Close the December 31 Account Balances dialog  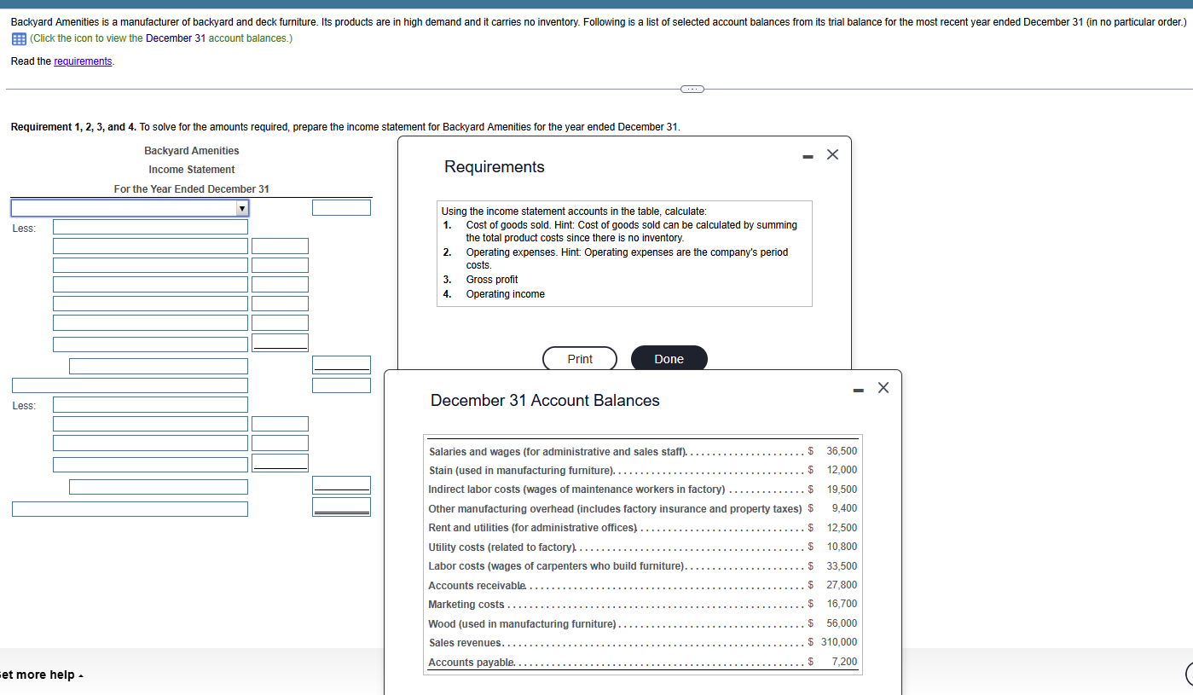883,388
